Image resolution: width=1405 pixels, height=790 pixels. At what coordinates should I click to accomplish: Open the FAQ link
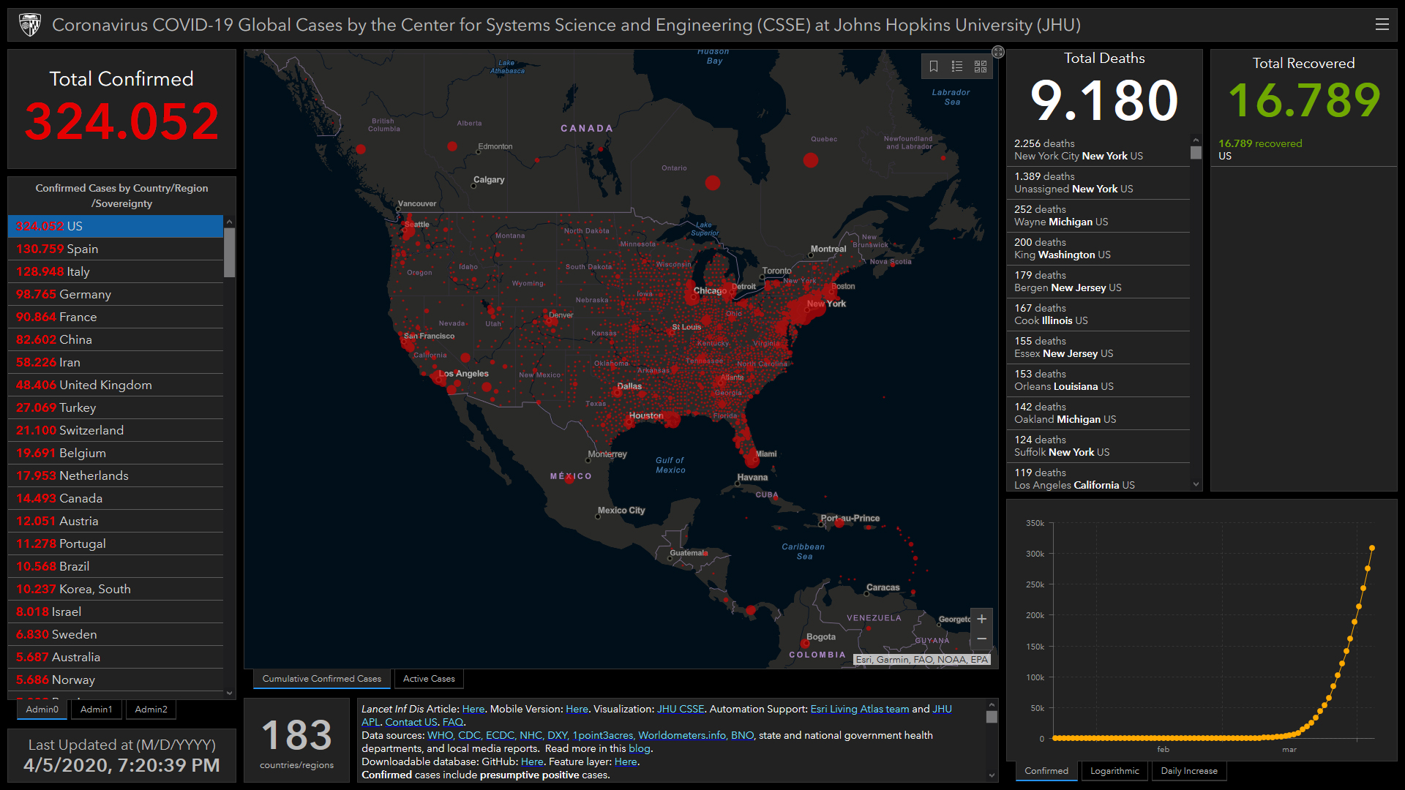pyautogui.click(x=453, y=722)
